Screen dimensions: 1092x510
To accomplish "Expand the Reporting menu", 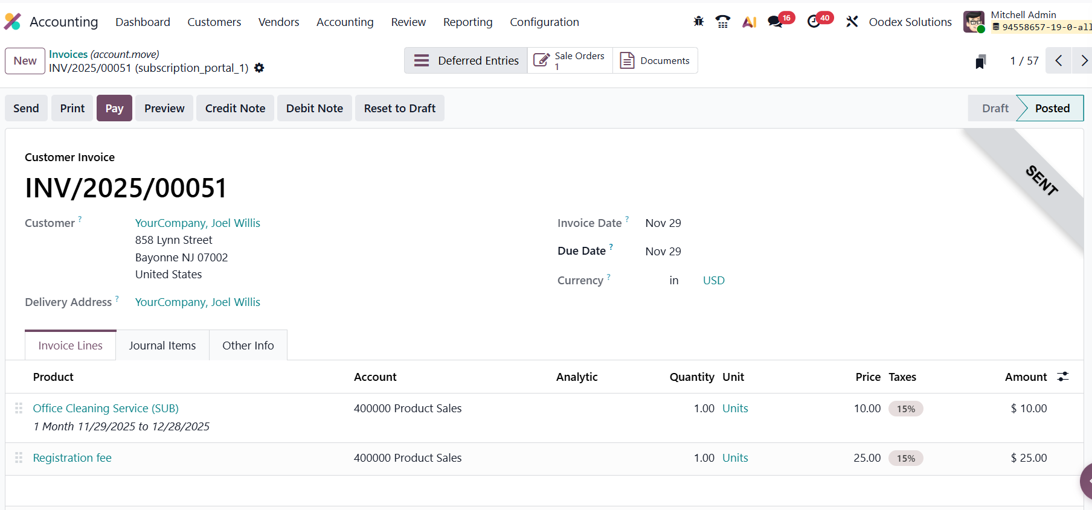I will [467, 22].
